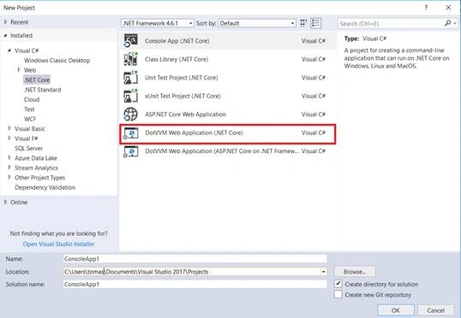
Task: Select the .NET Core category
Action: point(37,79)
